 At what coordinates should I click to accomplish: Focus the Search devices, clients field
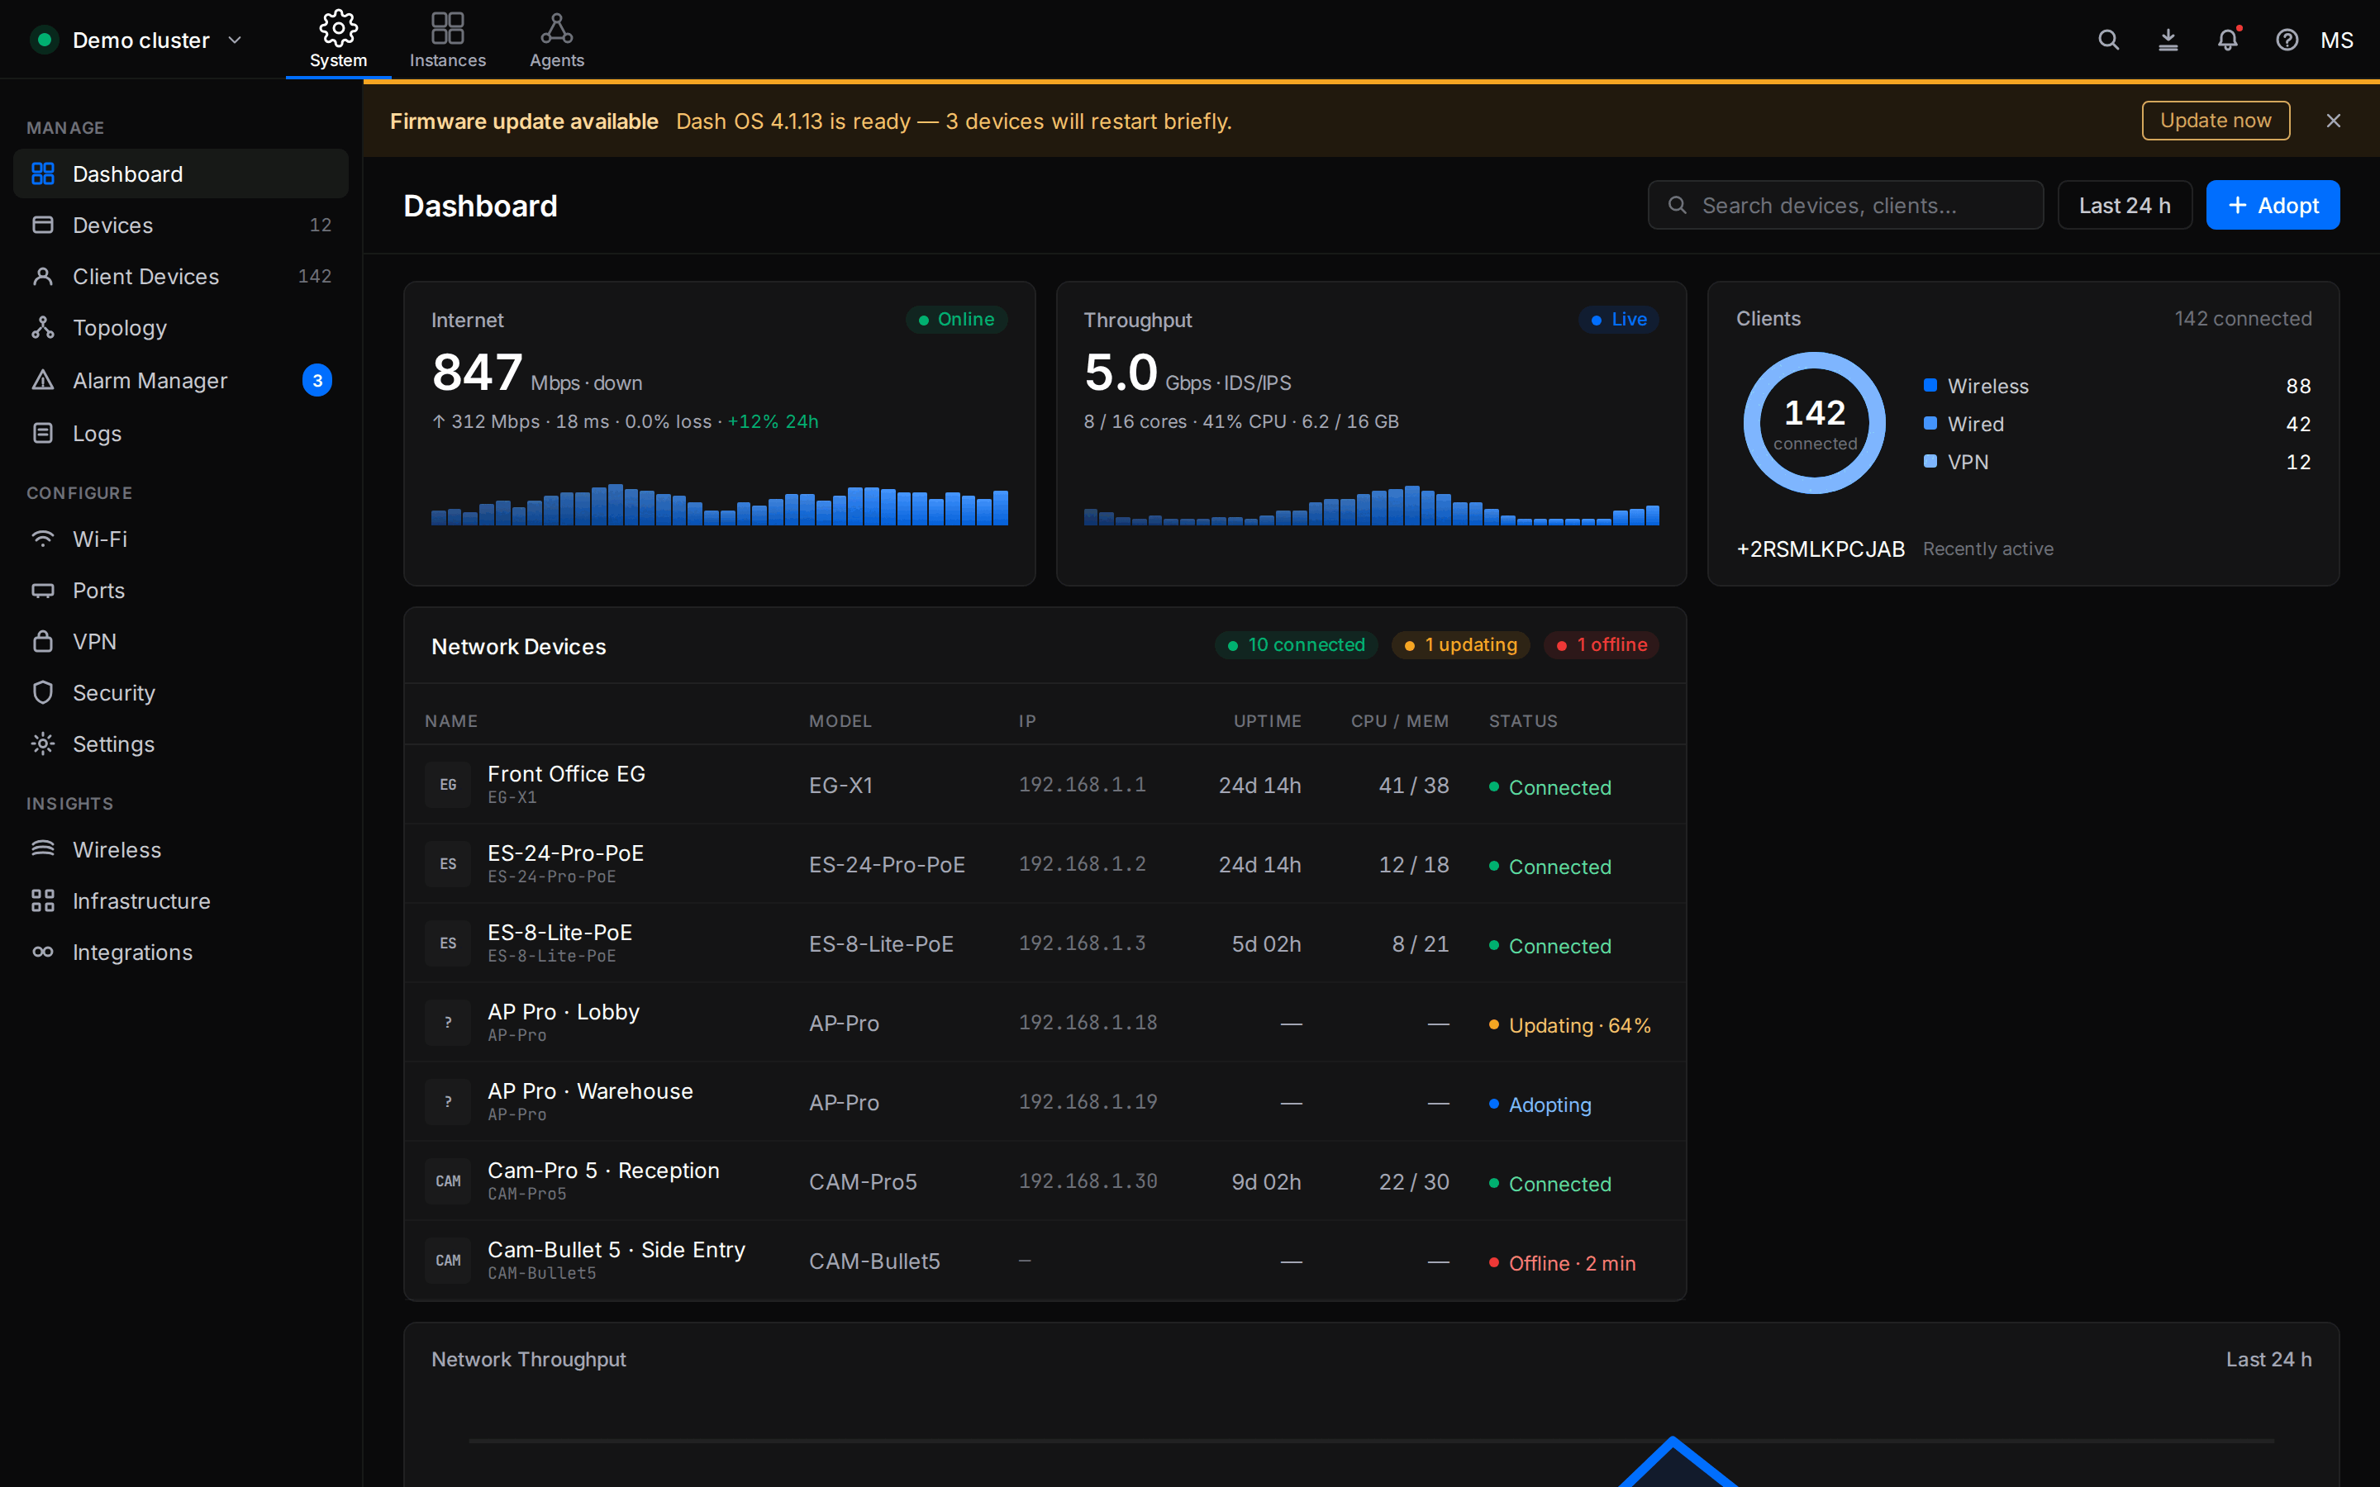tap(1845, 205)
